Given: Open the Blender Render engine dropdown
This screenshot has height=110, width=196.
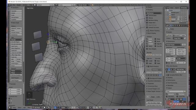Looking at the screenshot, I should pyautogui.click(x=84, y=5).
